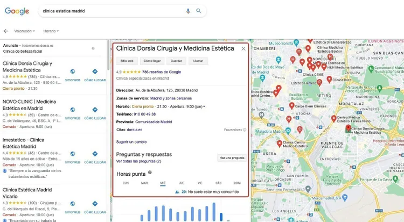
Task: Select VIE day tab
Action: pos(200,183)
